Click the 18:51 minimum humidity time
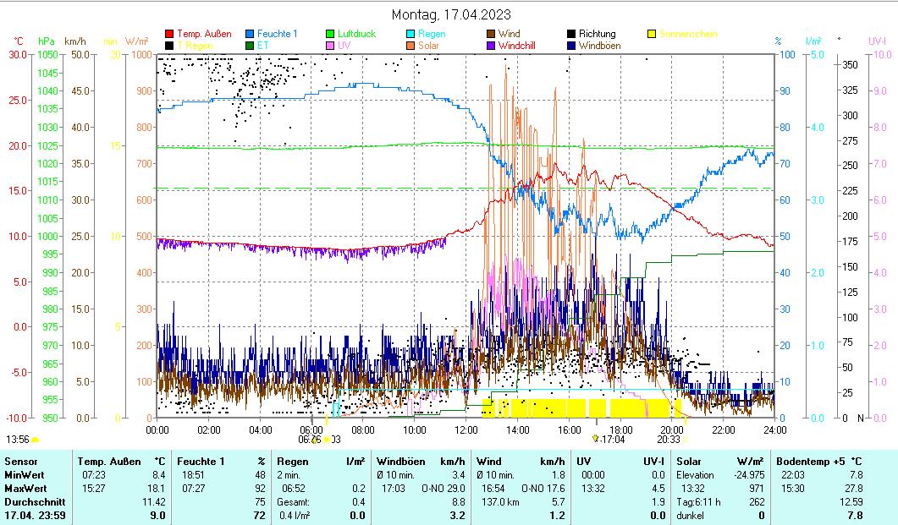898x525 pixels. [x=193, y=475]
